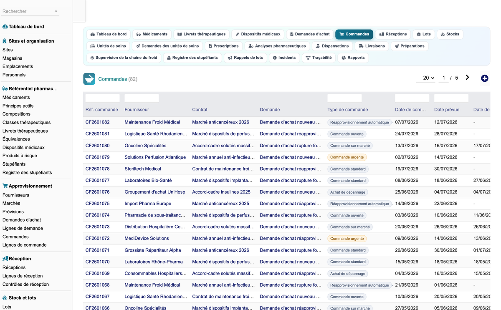The height and width of the screenshot is (310, 501).
Task: Click the Commandes module icon
Action: (89, 79)
